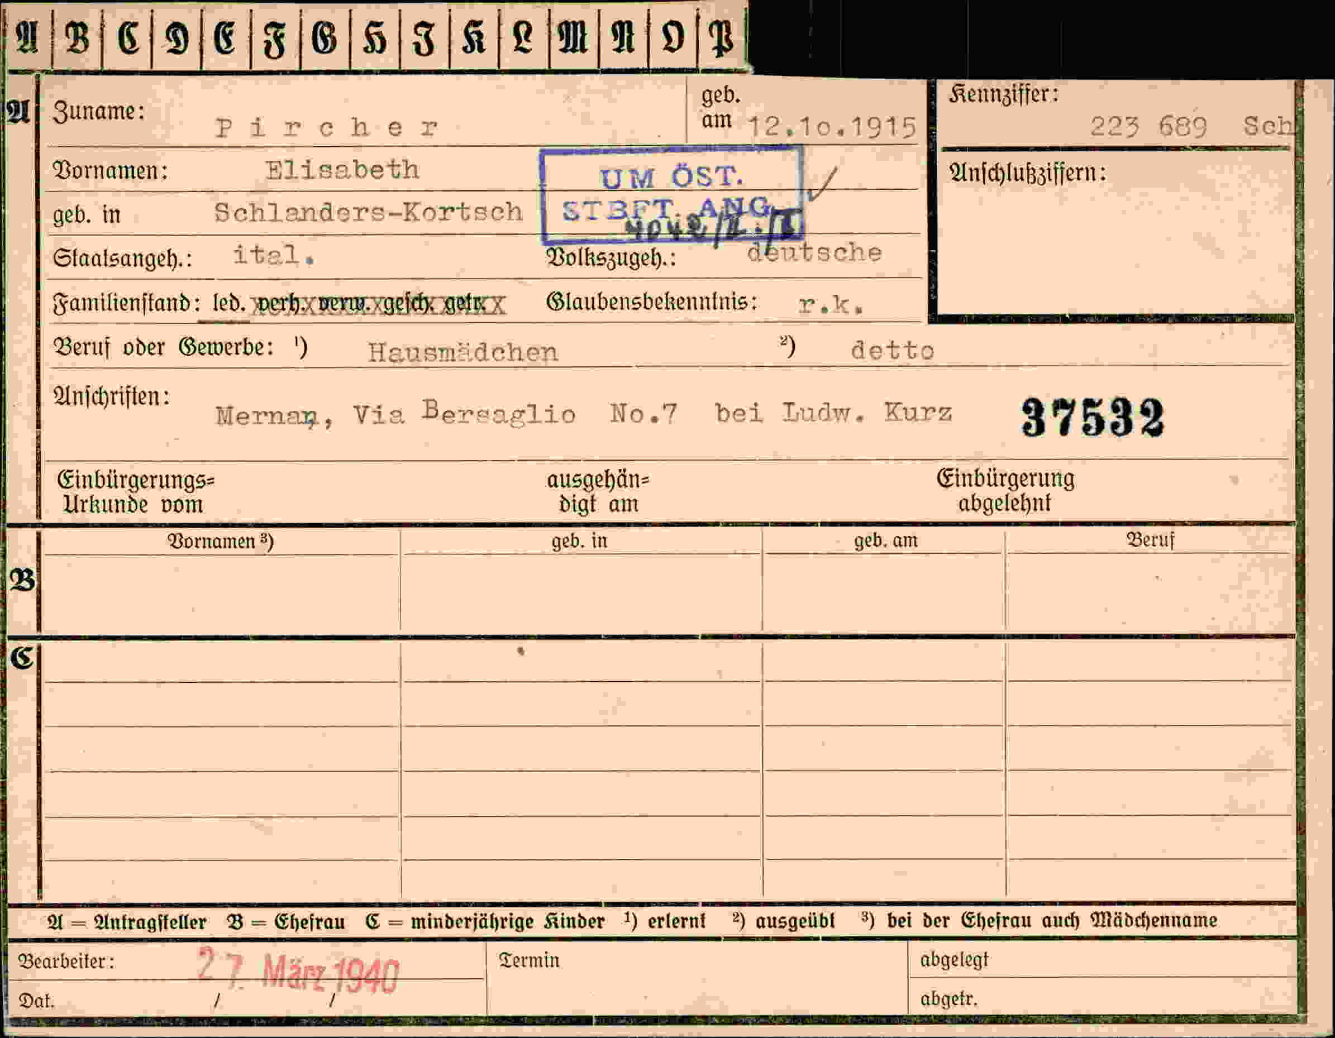Click the 'geb. in' column header

579,540
